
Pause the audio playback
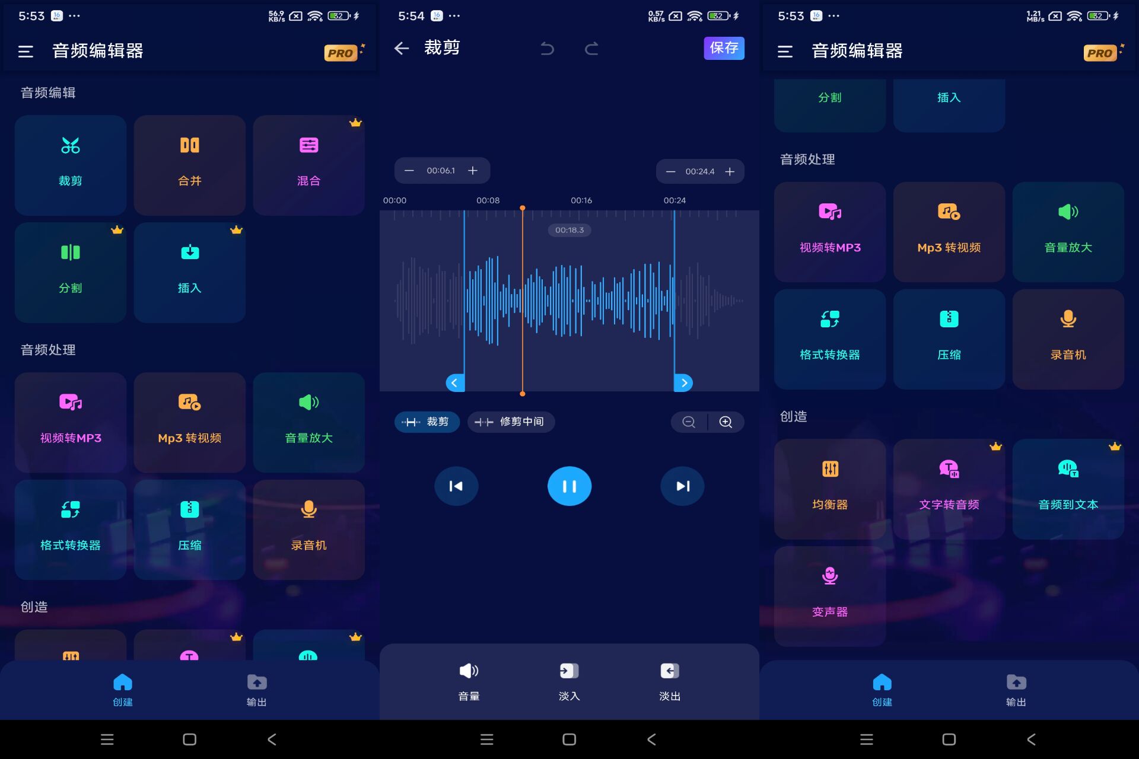point(569,486)
